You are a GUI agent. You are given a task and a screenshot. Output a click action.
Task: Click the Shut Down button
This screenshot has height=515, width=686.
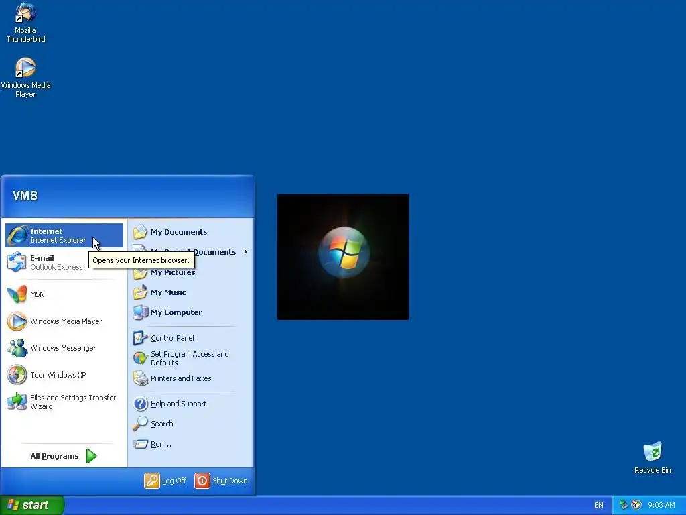[221, 481]
